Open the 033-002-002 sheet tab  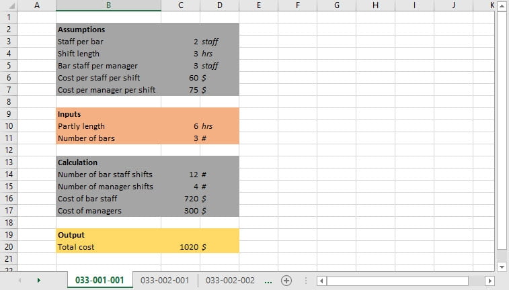[x=230, y=281]
